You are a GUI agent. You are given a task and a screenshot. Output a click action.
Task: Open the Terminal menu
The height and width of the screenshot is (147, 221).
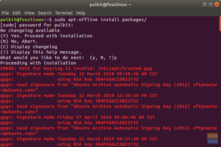click(x=64, y=13)
